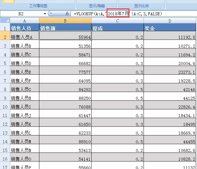Select cell with value 88910
Viewport: 197px width, 169px height.
click(x=65, y=140)
